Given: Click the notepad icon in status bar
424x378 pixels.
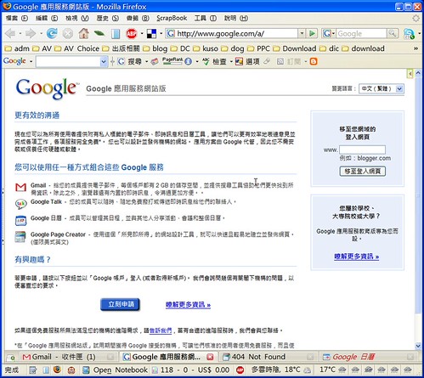Looking at the screenshot, I should pyautogui.click(x=32, y=370).
